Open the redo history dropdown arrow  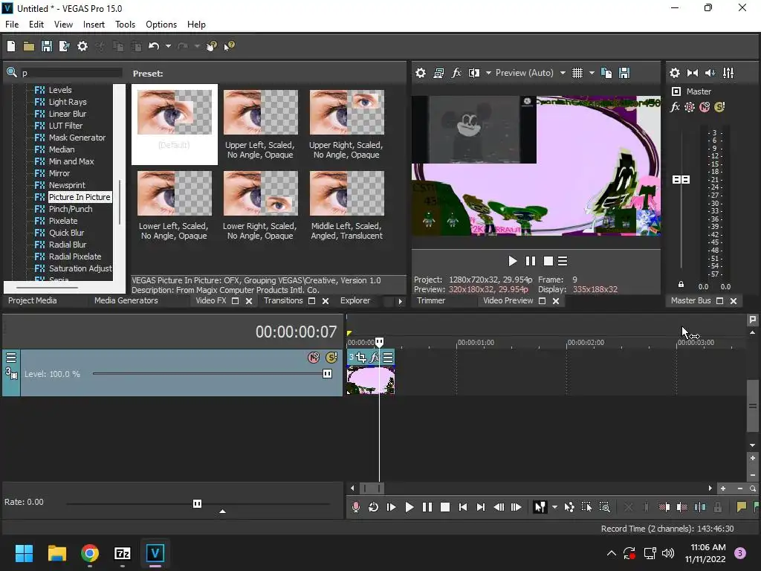196,46
